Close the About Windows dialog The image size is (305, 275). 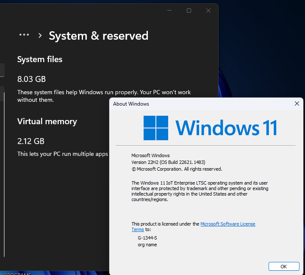point(297,104)
